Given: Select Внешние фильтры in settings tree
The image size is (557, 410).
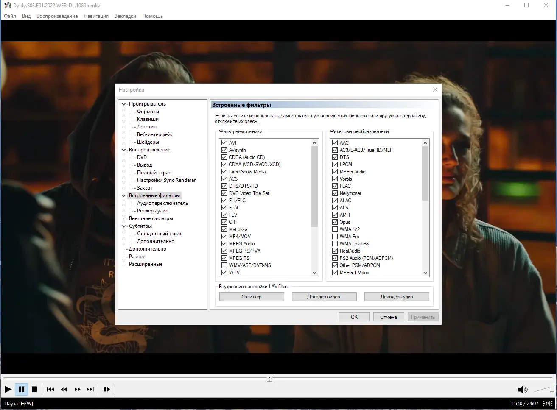Looking at the screenshot, I should [x=151, y=218].
